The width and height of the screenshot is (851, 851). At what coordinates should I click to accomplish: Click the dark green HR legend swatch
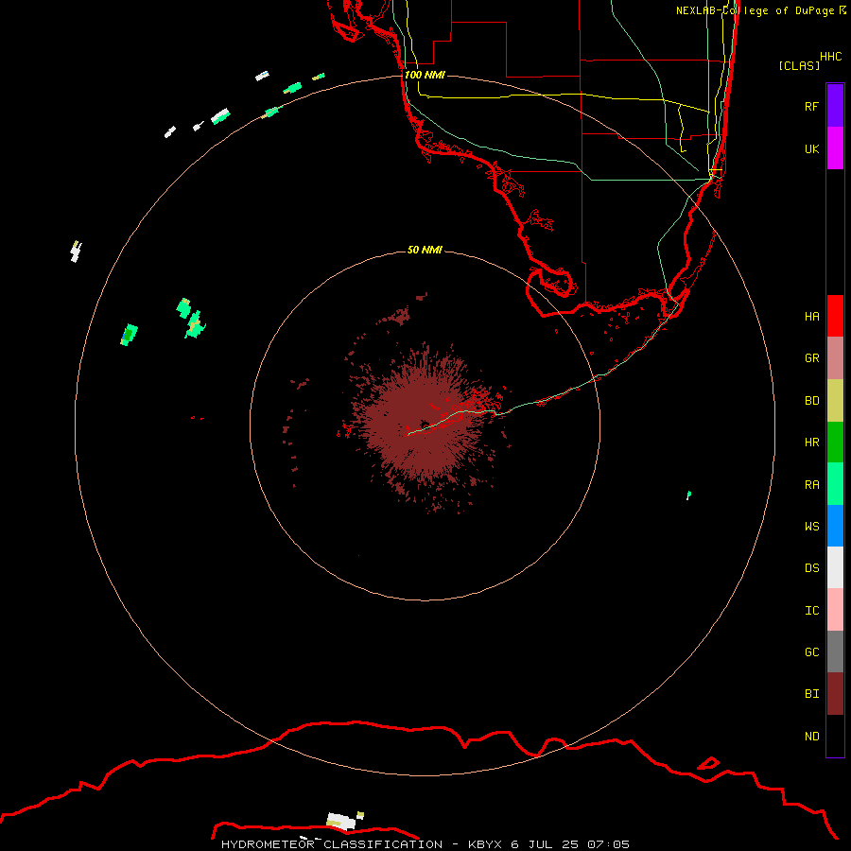[x=835, y=443]
